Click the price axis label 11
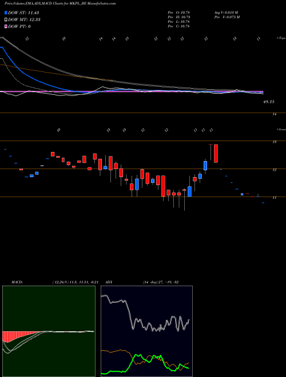 [274, 198]
